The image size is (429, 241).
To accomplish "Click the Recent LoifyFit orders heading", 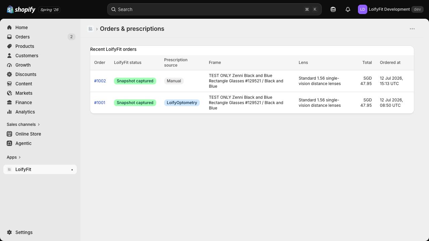I will point(113,49).
